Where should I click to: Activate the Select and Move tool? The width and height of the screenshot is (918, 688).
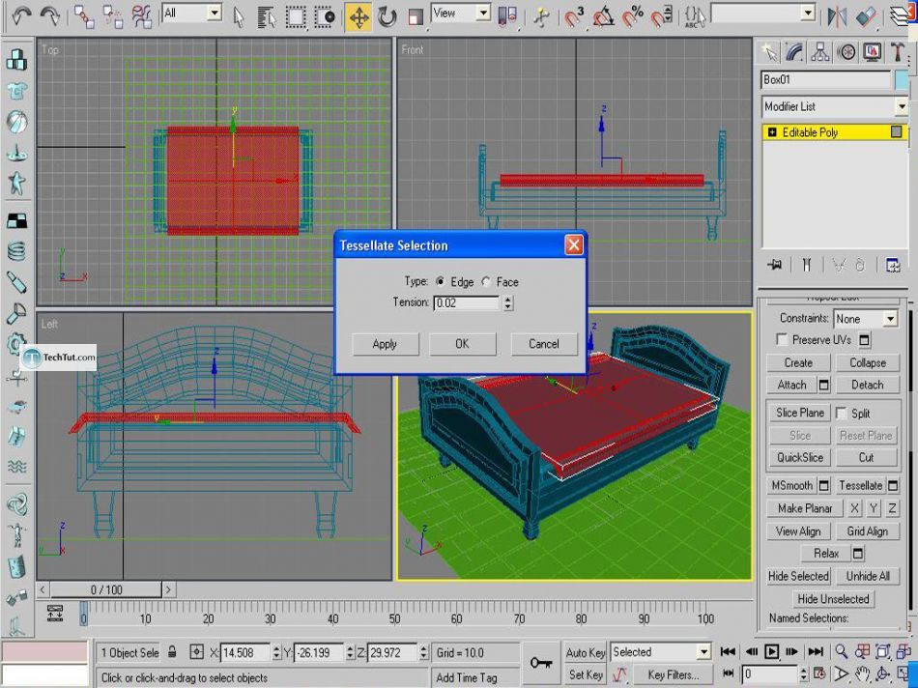[359, 17]
